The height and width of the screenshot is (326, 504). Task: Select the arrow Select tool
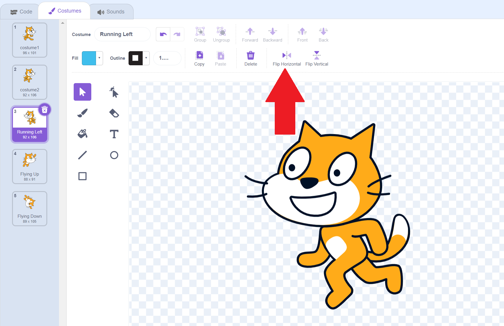[x=82, y=92]
